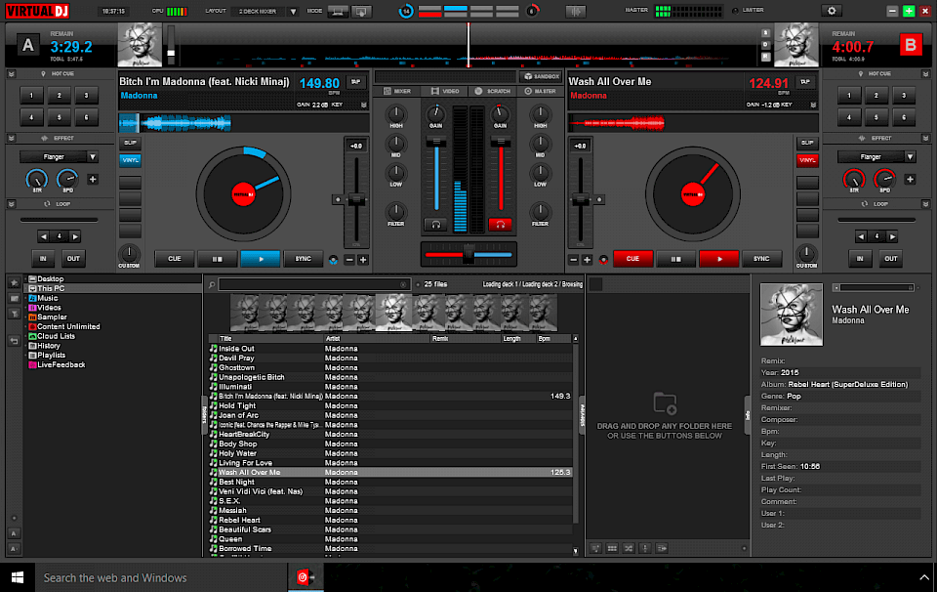Click the plus icon beside deck B Flanger knobs
This screenshot has height=592, width=937.
[x=910, y=179]
